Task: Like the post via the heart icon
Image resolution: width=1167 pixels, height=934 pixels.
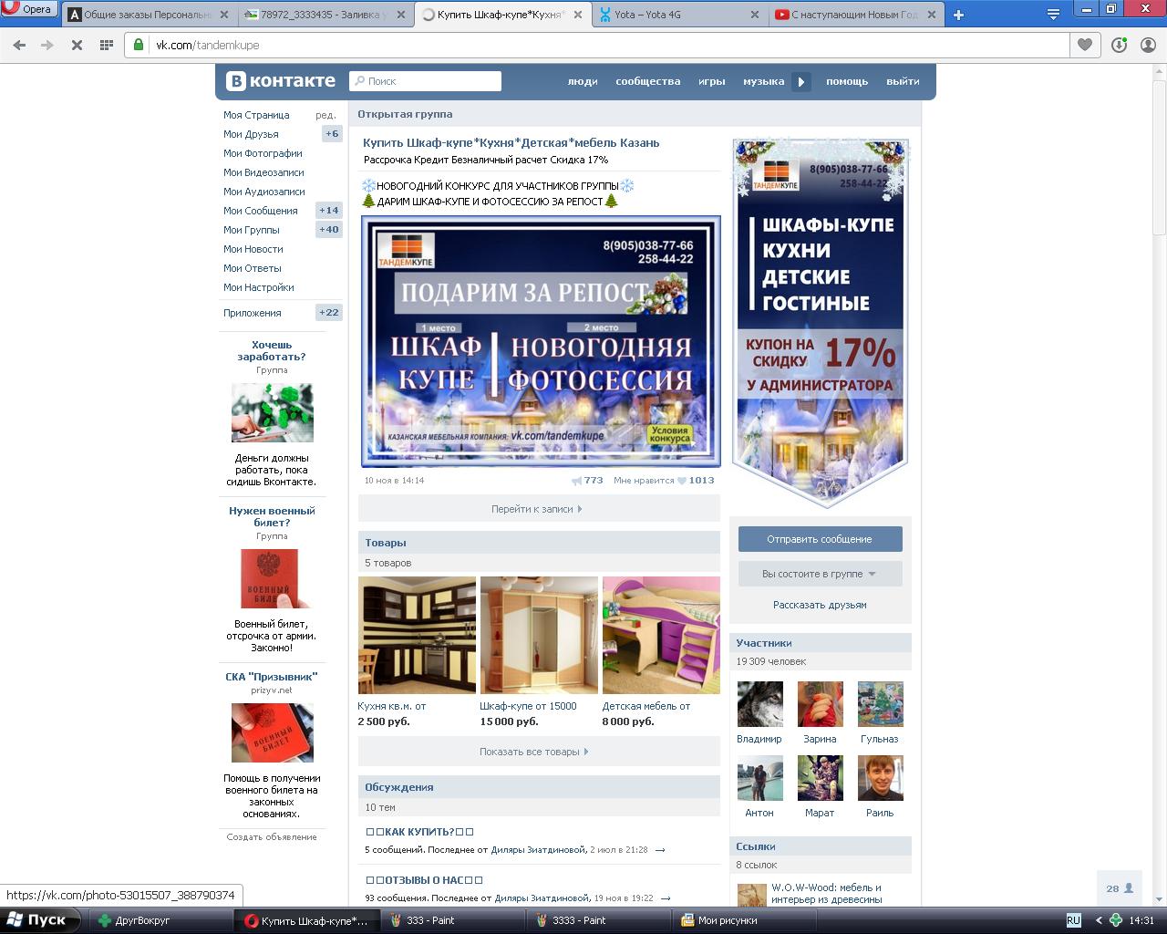Action: [x=682, y=481]
